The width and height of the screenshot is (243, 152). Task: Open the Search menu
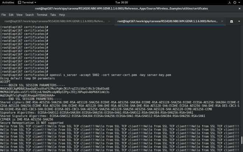(29, 15)
